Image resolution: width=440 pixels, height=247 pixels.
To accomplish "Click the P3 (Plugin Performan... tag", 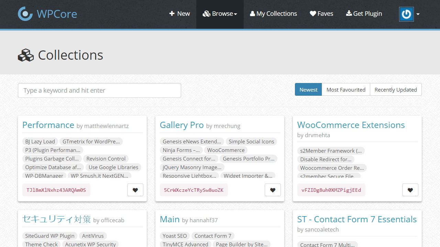I will coord(53,150).
